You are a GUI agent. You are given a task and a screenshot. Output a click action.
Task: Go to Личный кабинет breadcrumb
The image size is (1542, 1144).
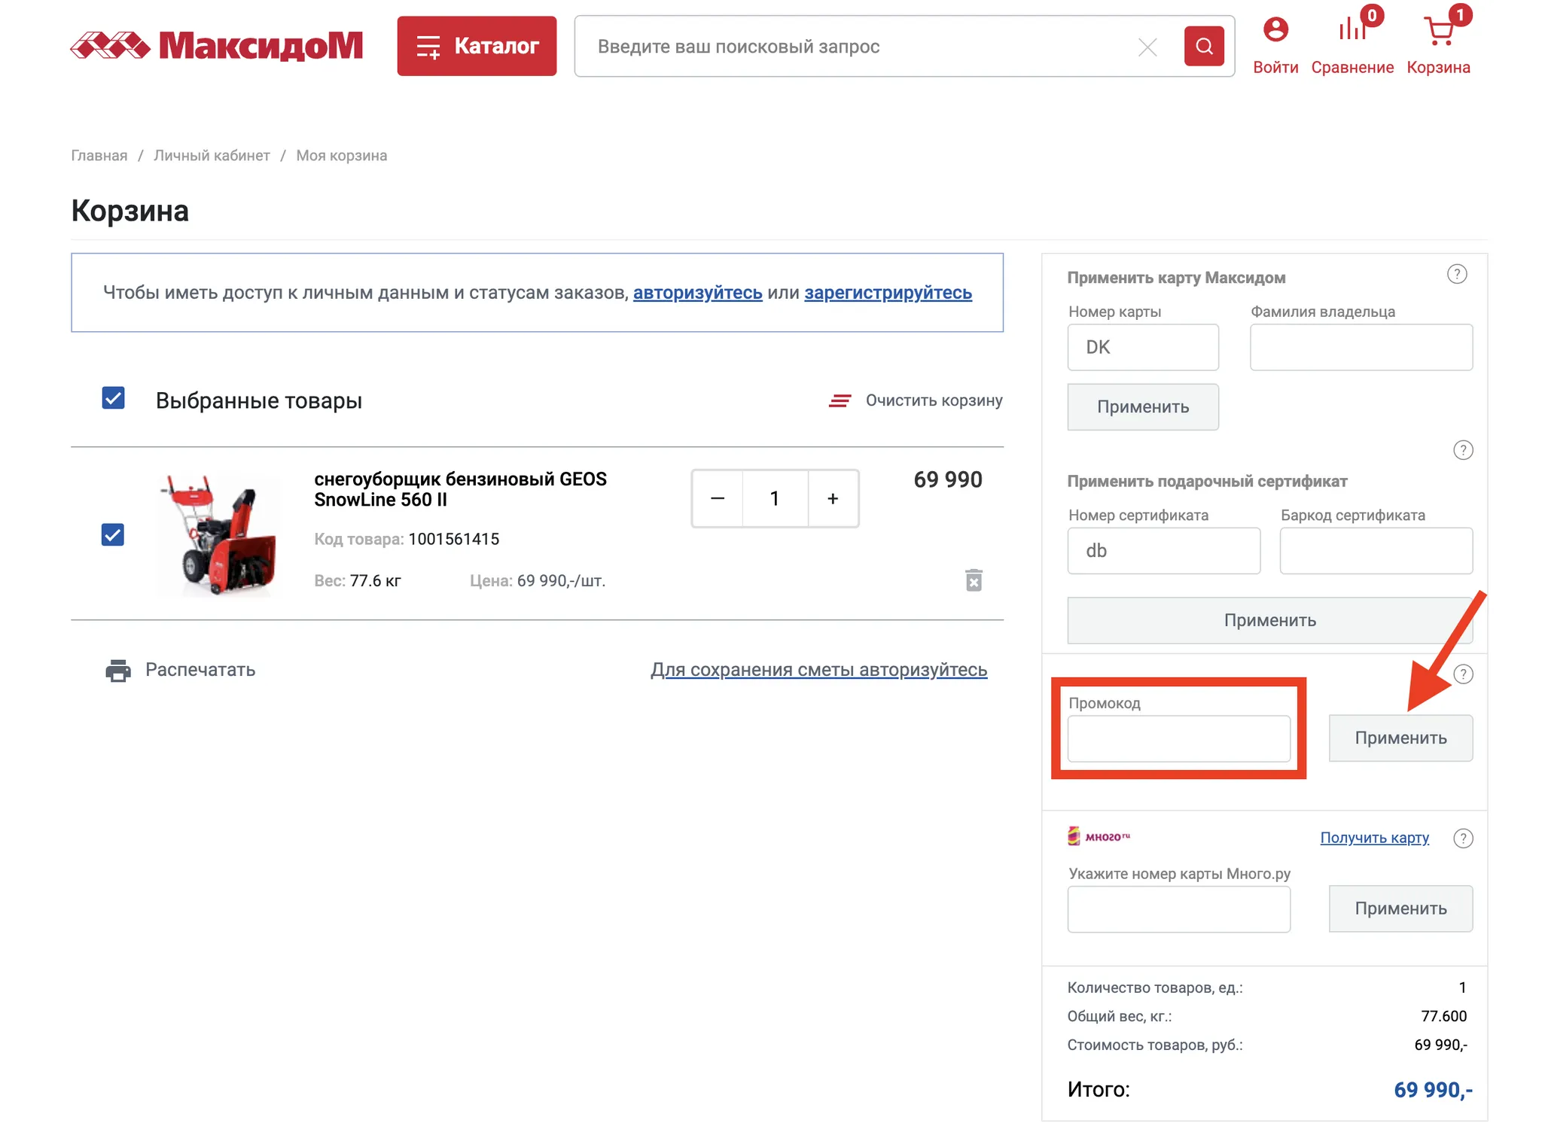[212, 155]
